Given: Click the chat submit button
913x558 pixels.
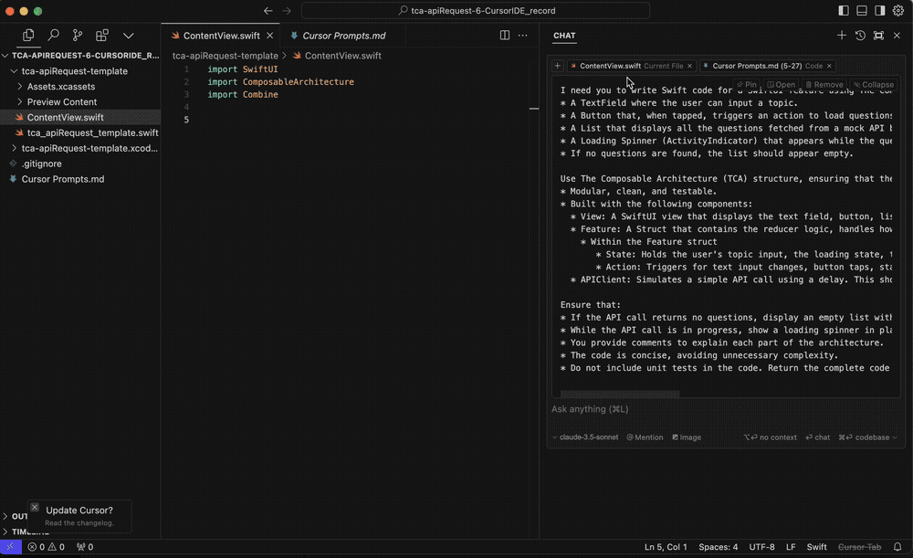Looking at the screenshot, I should 817,437.
